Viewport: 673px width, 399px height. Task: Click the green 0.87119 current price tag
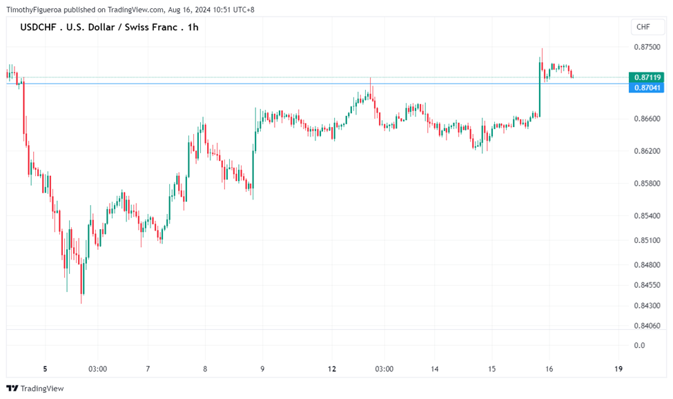point(647,77)
